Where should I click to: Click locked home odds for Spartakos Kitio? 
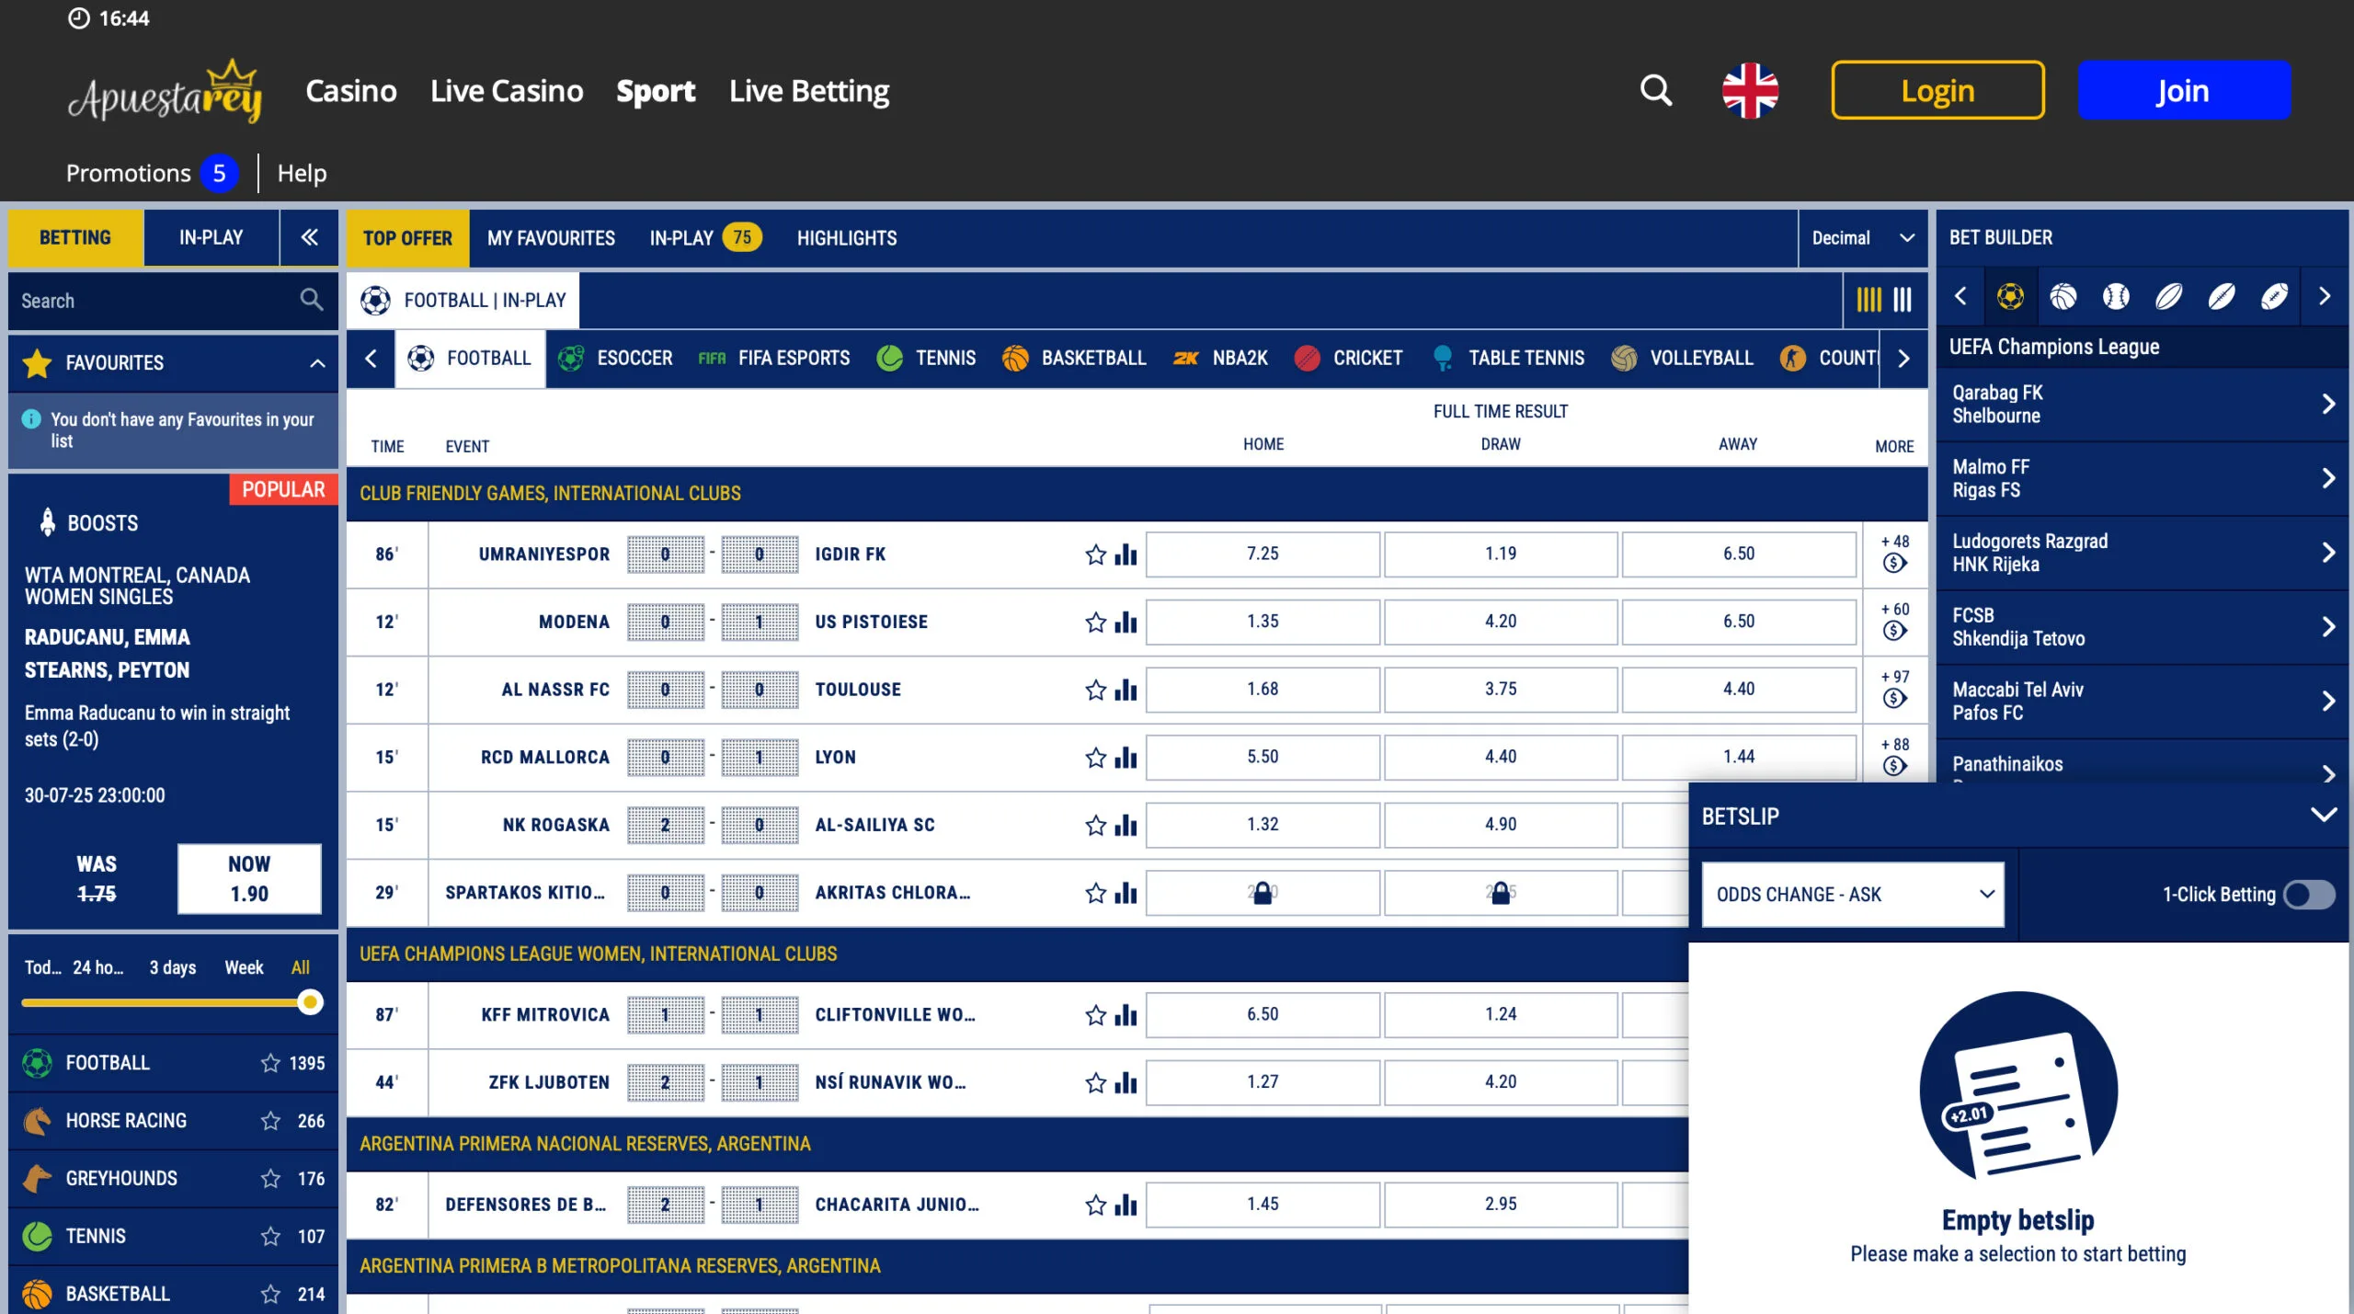[1263, 892]
